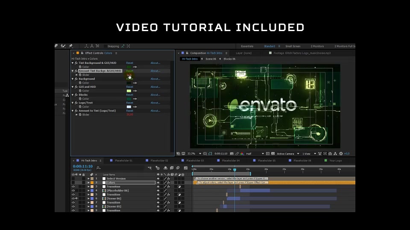Image resolution: width=410 pixels, height=230 pixels.
Task: Click the Fast Previews icon in viewer
Action: pos(325,154)
